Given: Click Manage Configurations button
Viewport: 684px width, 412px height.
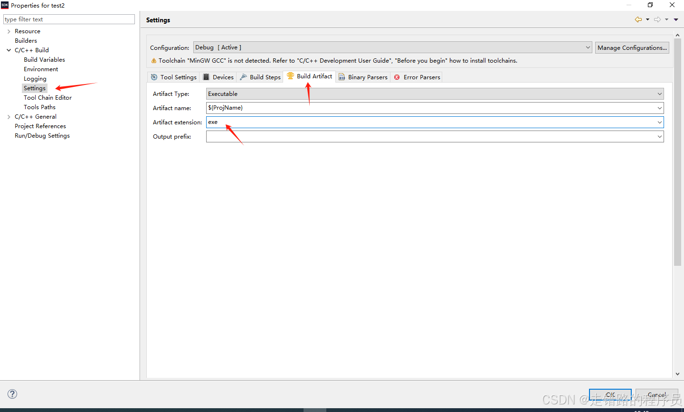Looking at the screenshot, I should [x=632, y=47].
